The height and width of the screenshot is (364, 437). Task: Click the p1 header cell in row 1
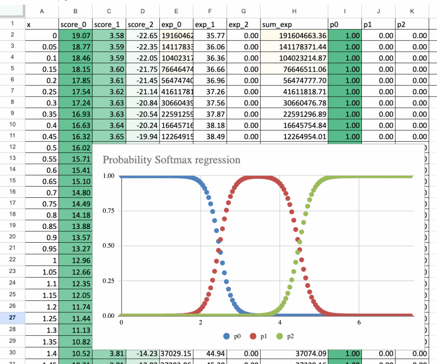378,25
